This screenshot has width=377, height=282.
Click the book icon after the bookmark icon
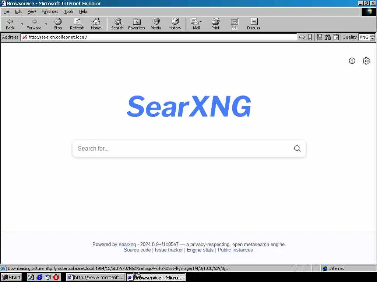click(319, 37)
